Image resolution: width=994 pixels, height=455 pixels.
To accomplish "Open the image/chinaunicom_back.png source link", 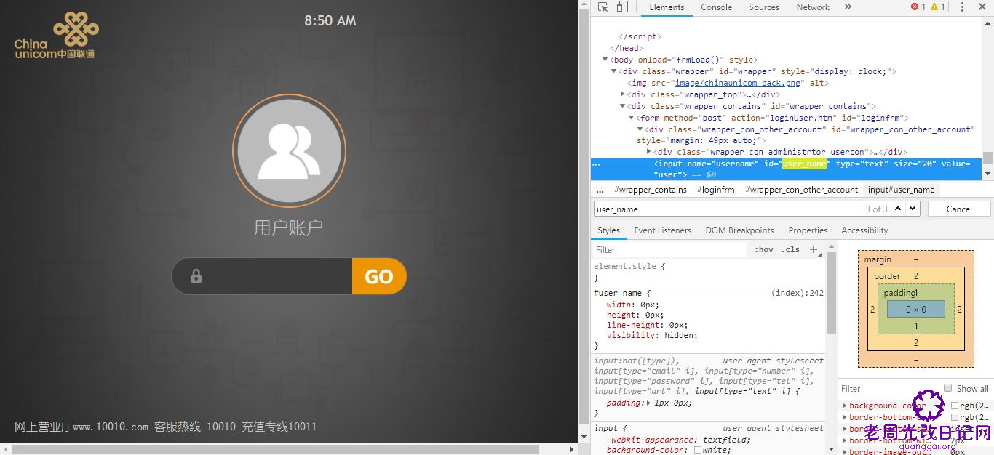I will pyautogui.click(x=738, y=83).
